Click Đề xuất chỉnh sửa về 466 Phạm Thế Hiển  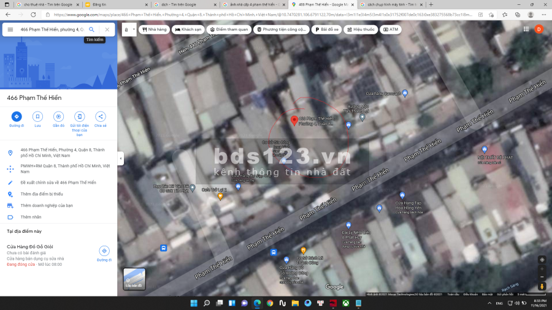pos(58,183)
